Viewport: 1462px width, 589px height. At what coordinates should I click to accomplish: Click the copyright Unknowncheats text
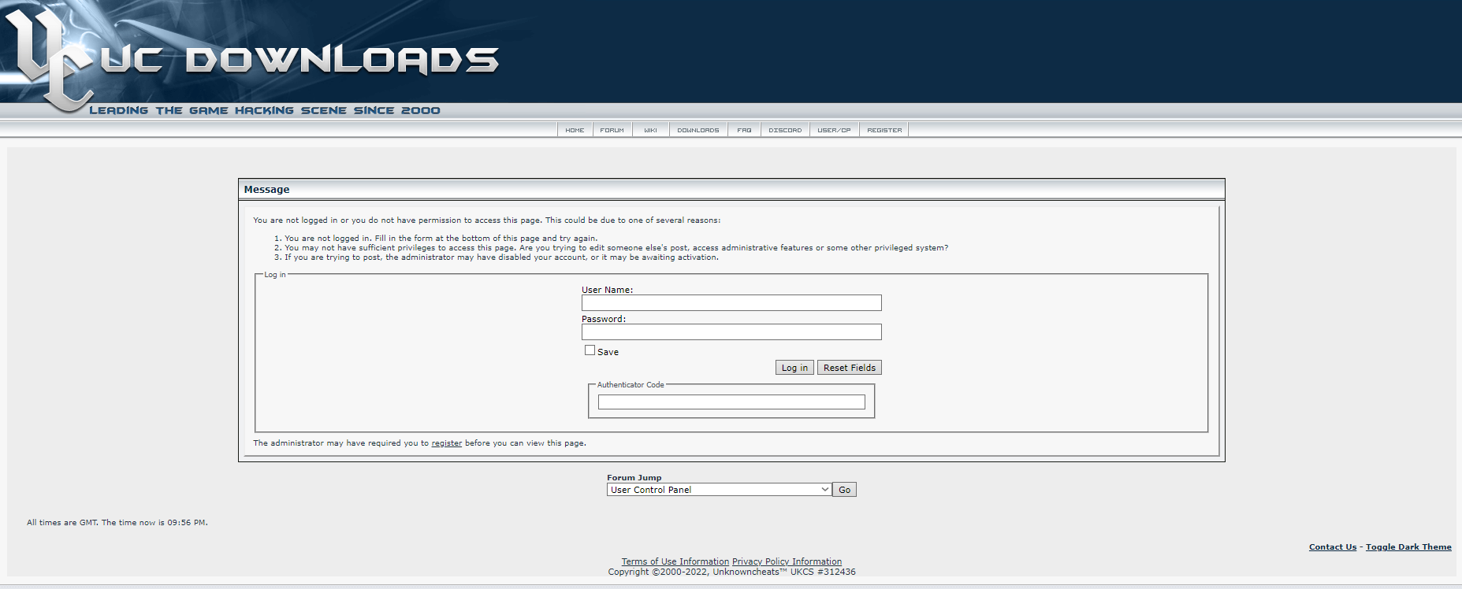click(x=731, y=572)
